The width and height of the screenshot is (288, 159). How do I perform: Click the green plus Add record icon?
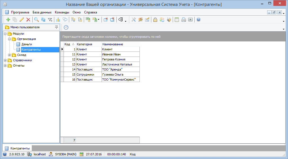point(8,20)
